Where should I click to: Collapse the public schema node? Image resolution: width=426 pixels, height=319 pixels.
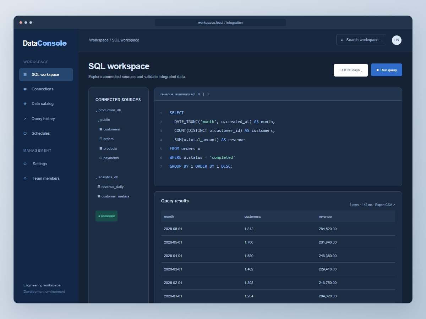point(98,120)
